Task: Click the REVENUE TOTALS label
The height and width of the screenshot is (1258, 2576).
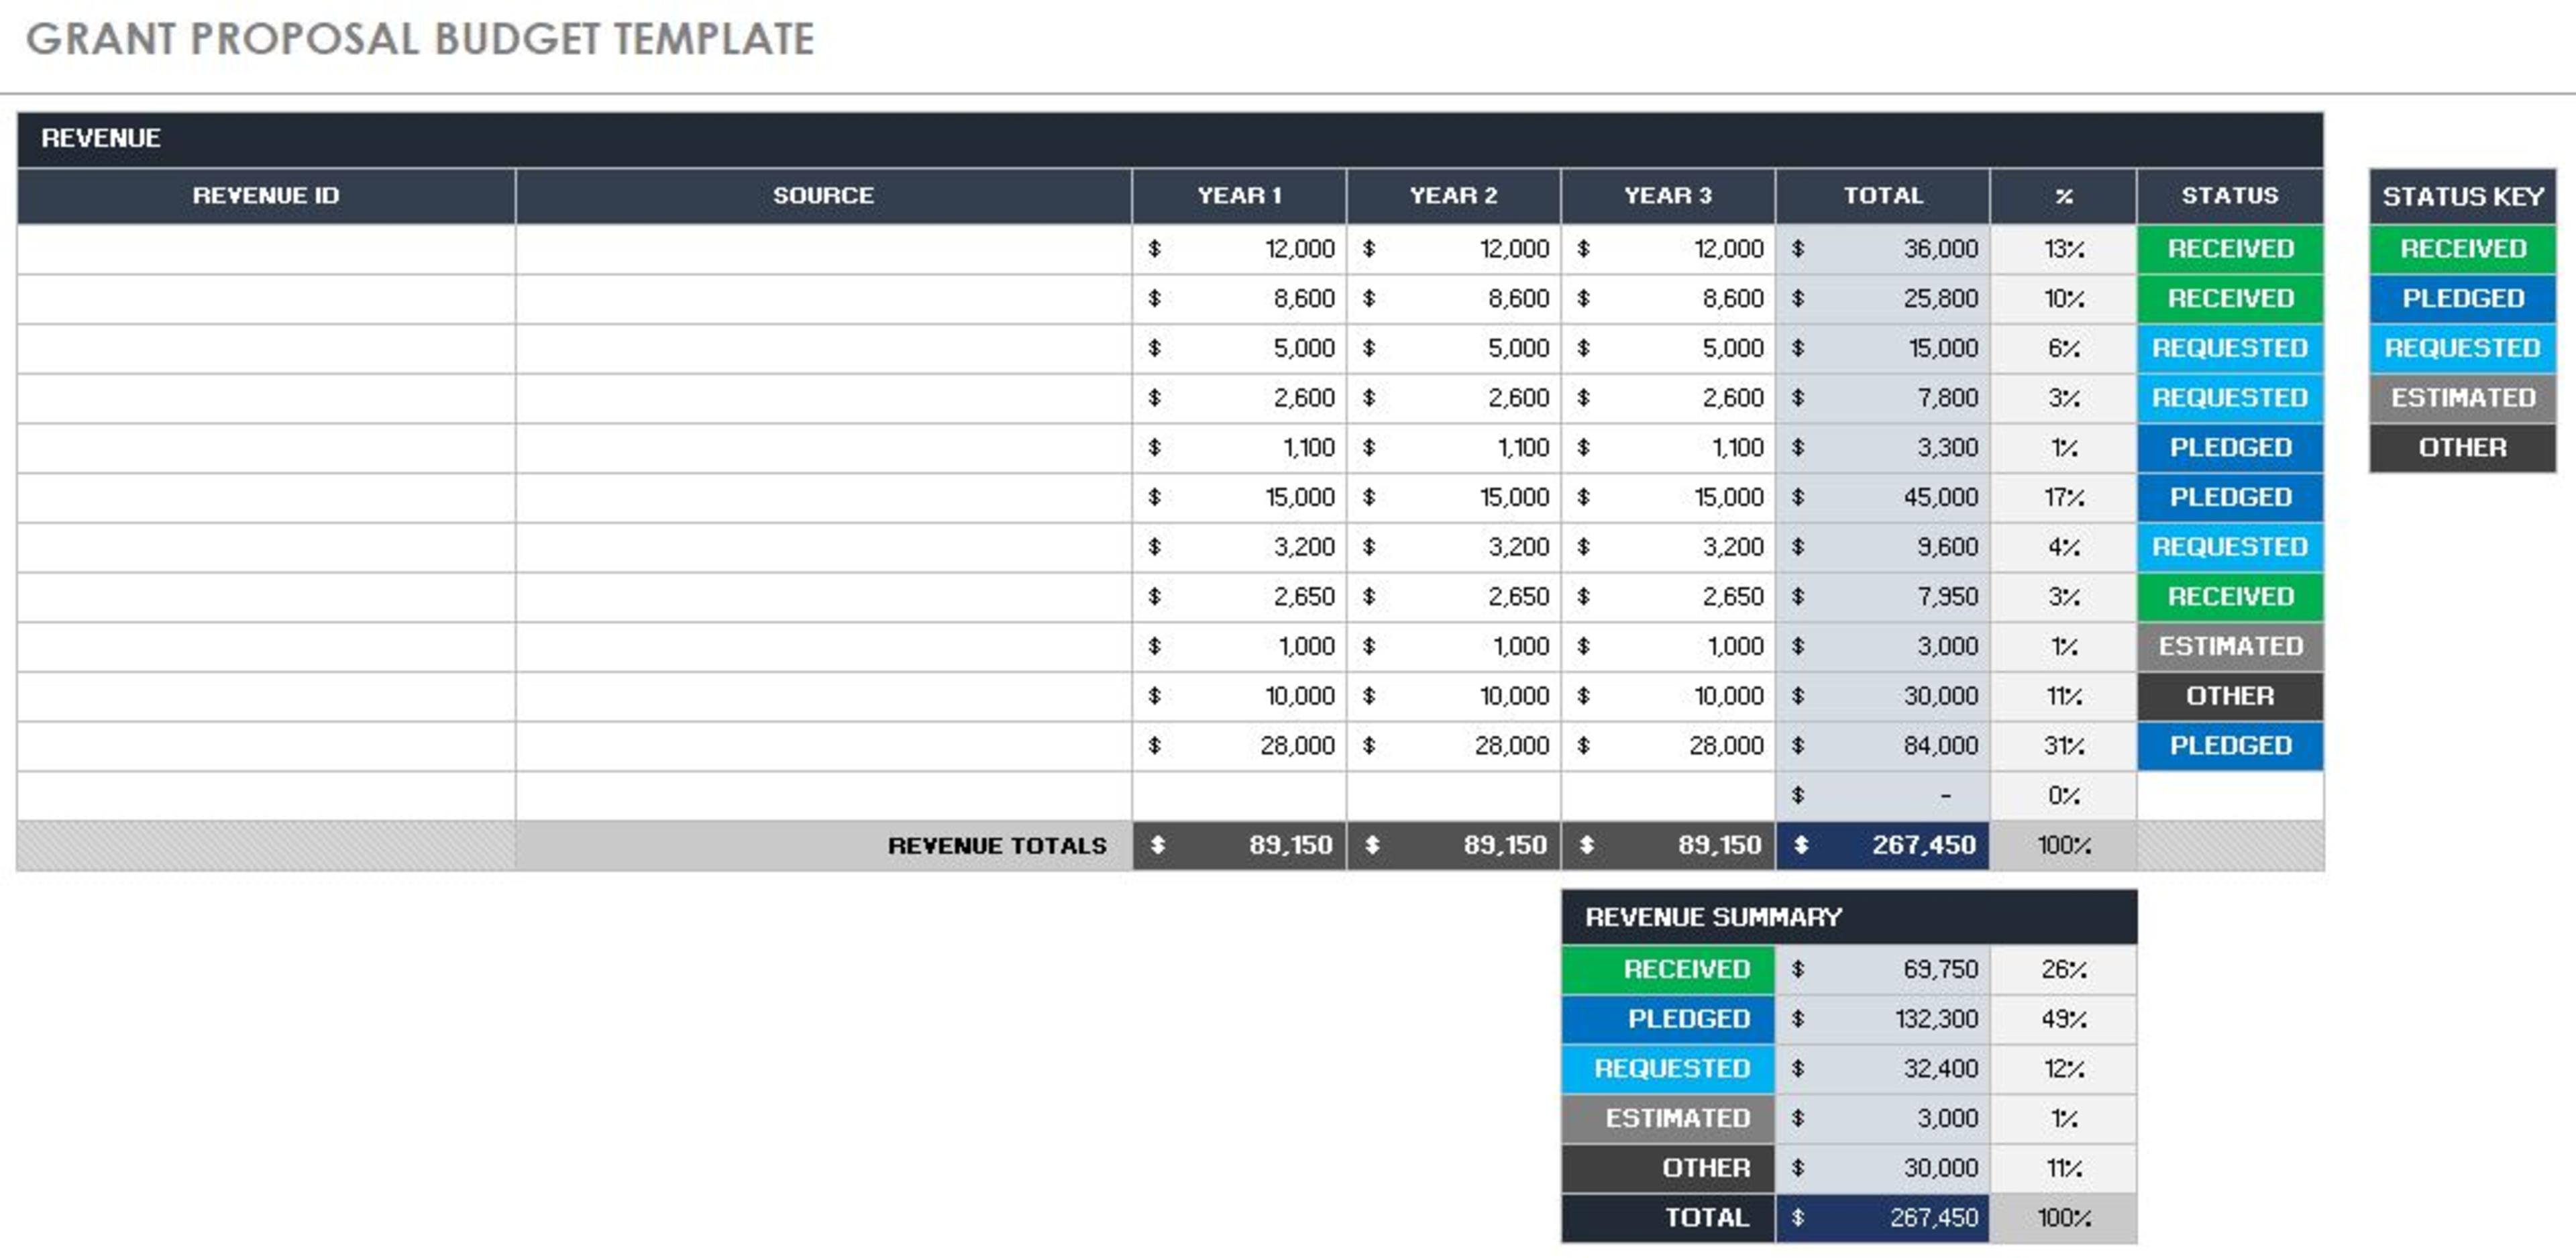Action: (997, 846)
